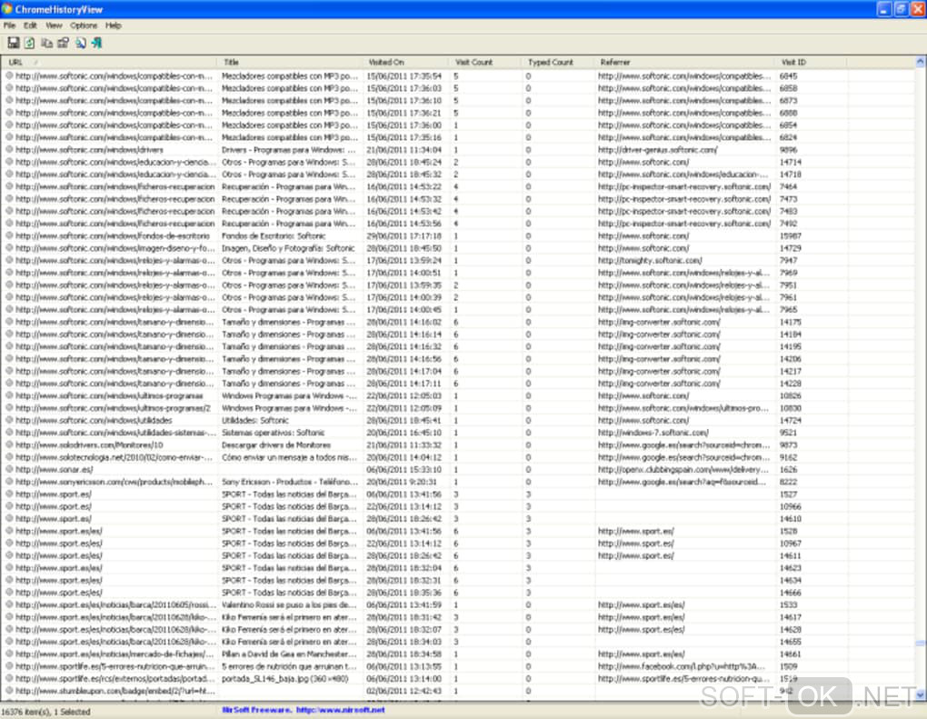
Task: Click visited date '29/06/2011 17:17:18'
Action: (x=404, y=236)
